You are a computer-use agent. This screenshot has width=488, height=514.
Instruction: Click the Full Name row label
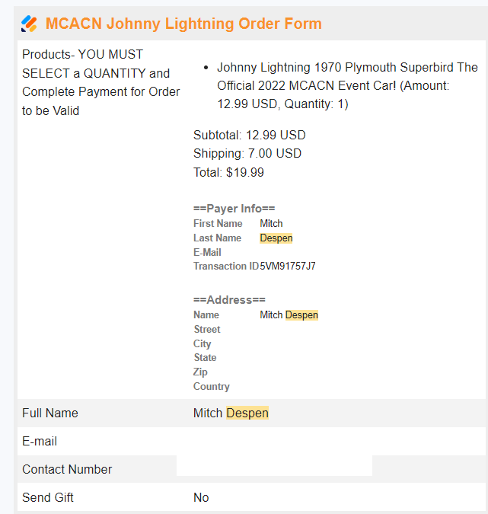(50, 413)
